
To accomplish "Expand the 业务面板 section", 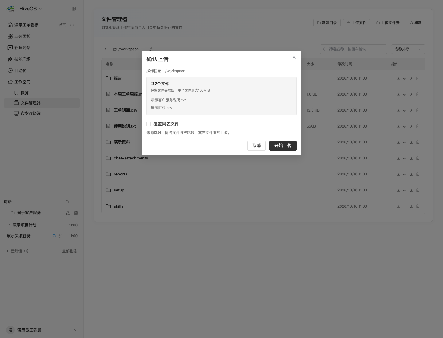I will click(42, 36).
